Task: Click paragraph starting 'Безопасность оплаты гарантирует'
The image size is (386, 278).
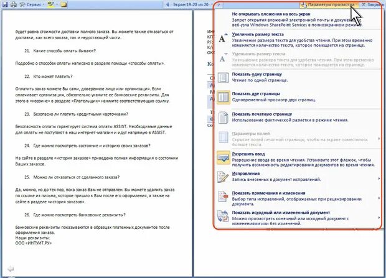Action: (x=93, y=129)
